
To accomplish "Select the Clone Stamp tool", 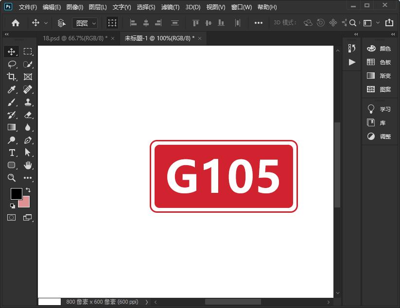I will click(x=28, y=102).
